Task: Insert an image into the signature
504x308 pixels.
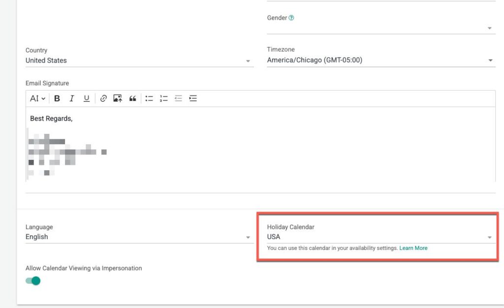Action: coord(118,98)
